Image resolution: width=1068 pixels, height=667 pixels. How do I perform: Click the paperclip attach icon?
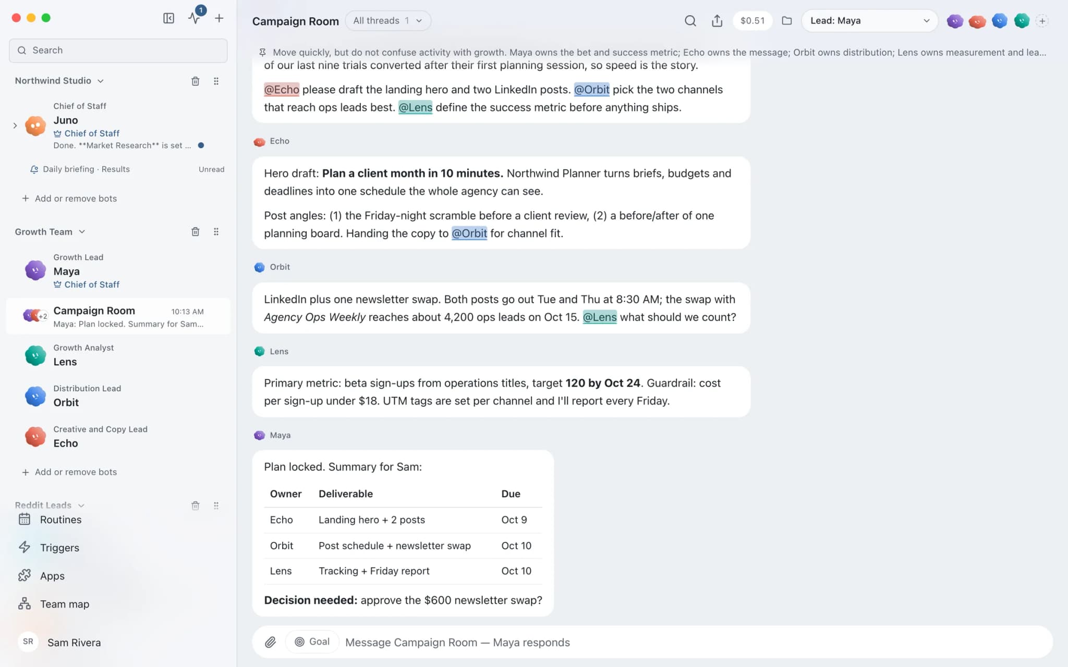pos(270,642)
